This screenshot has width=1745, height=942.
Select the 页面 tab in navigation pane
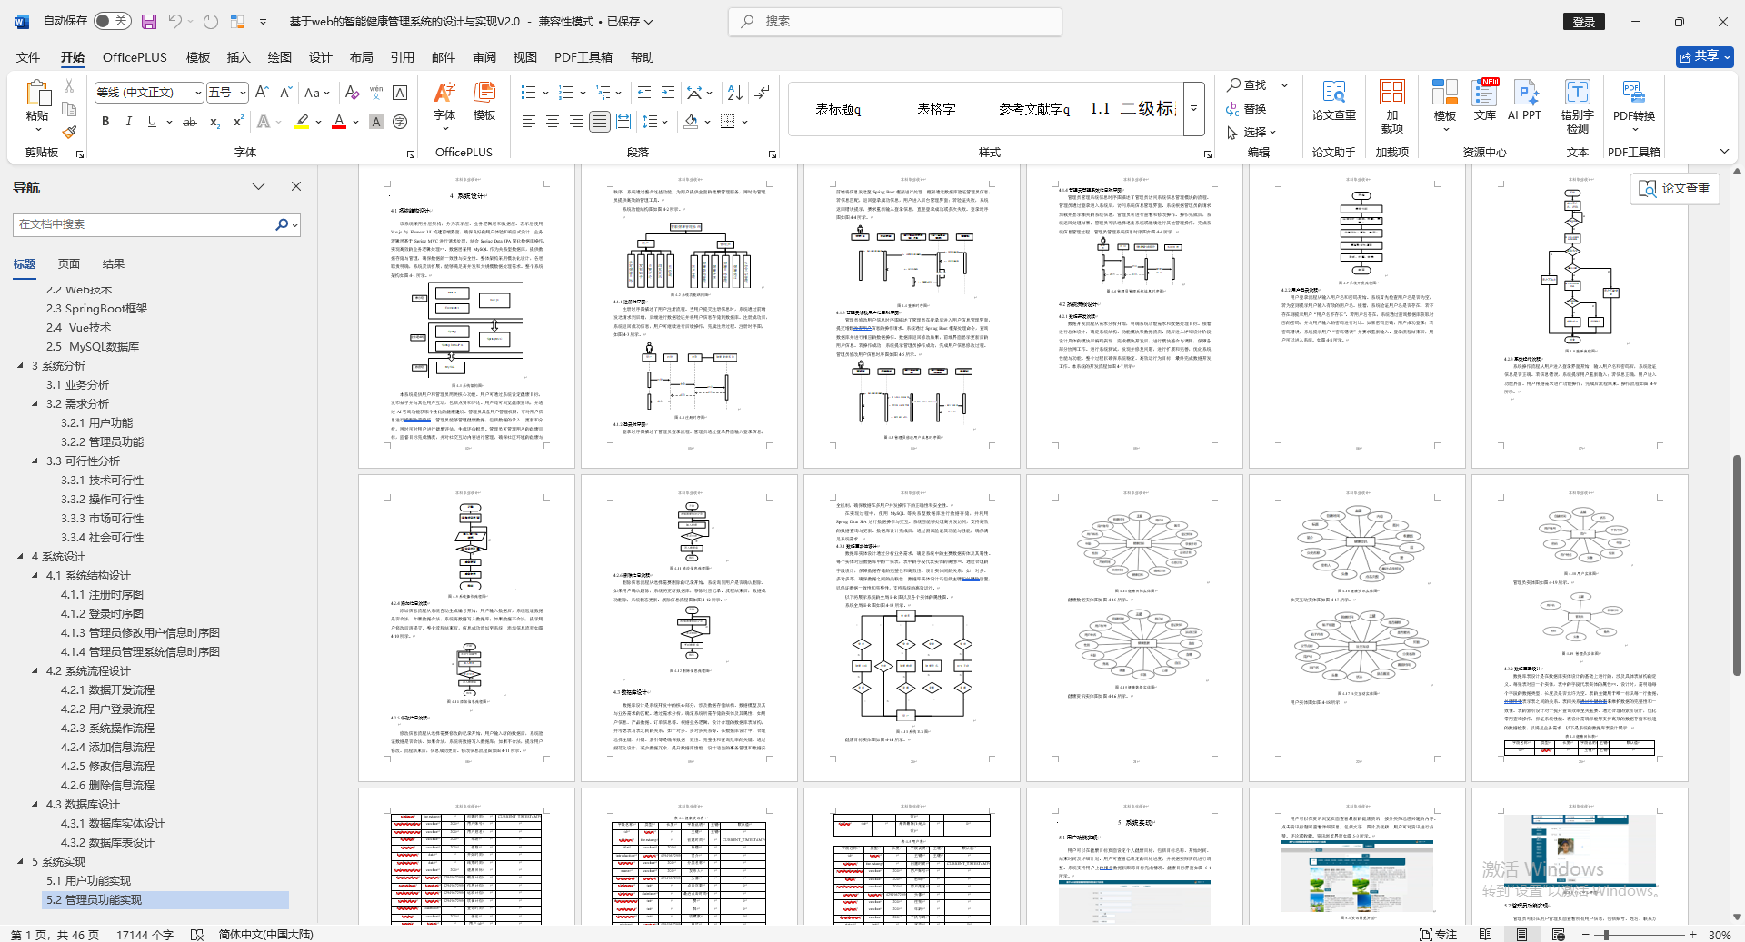pos(68,263)
